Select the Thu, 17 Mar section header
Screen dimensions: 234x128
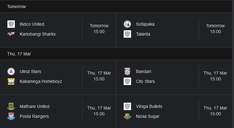pos(116,54)
